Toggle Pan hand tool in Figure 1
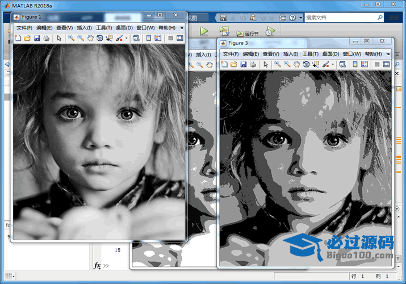Screen dimensions: 406x284 pos(90,38)
